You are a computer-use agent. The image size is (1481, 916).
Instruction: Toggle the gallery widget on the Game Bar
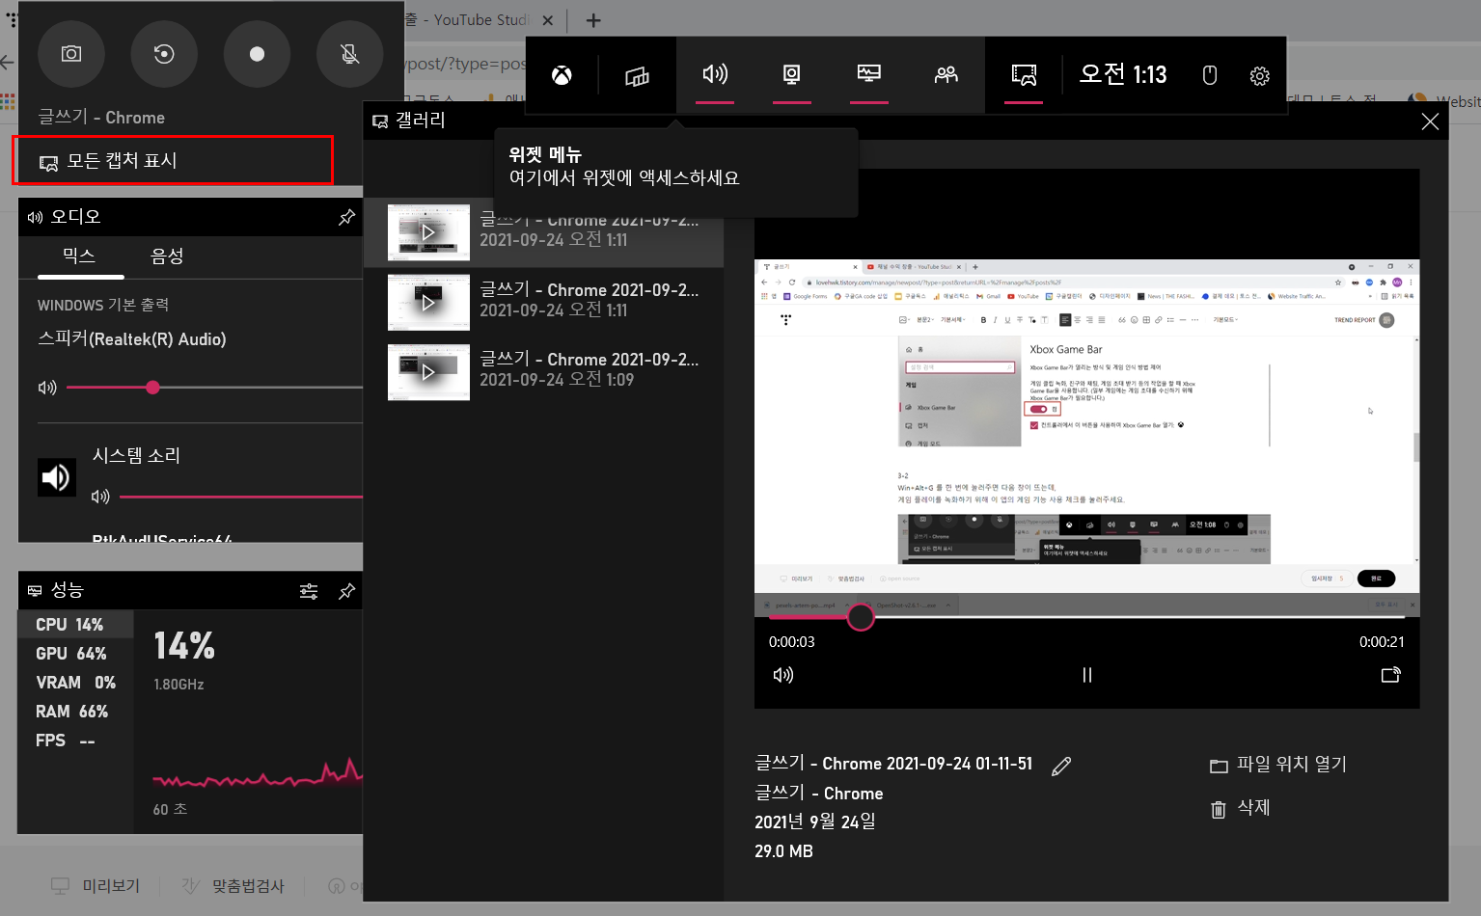[1024, 75]
